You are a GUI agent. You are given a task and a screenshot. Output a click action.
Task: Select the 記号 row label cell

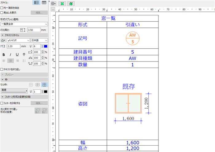coord(83,38)
